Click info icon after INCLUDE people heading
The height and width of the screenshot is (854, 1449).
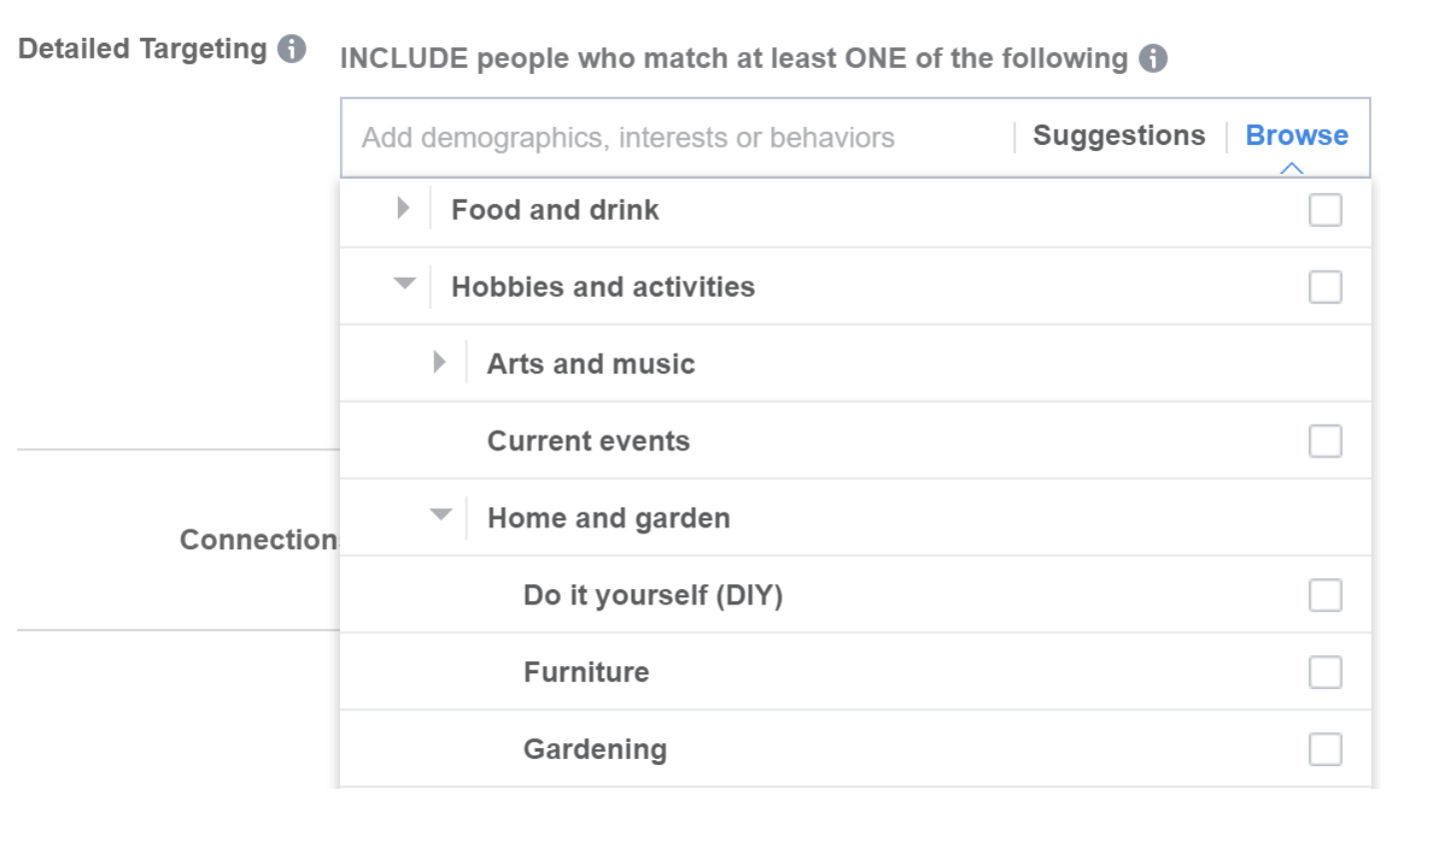point(1153,59)
